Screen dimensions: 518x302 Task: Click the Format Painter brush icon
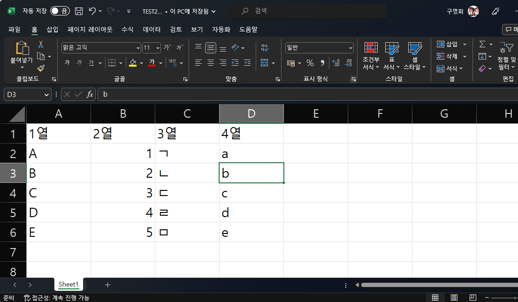point(41,68)
